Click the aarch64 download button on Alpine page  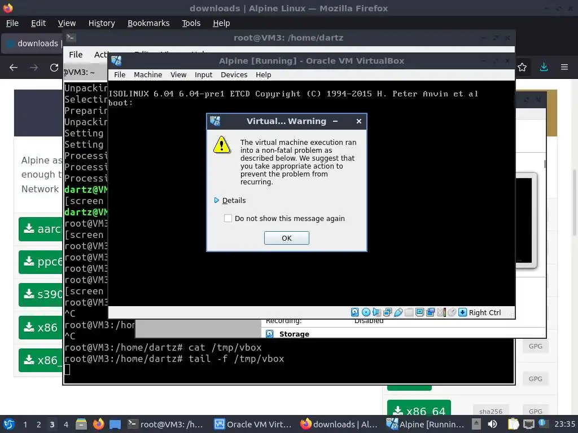(x=41, y=229)
